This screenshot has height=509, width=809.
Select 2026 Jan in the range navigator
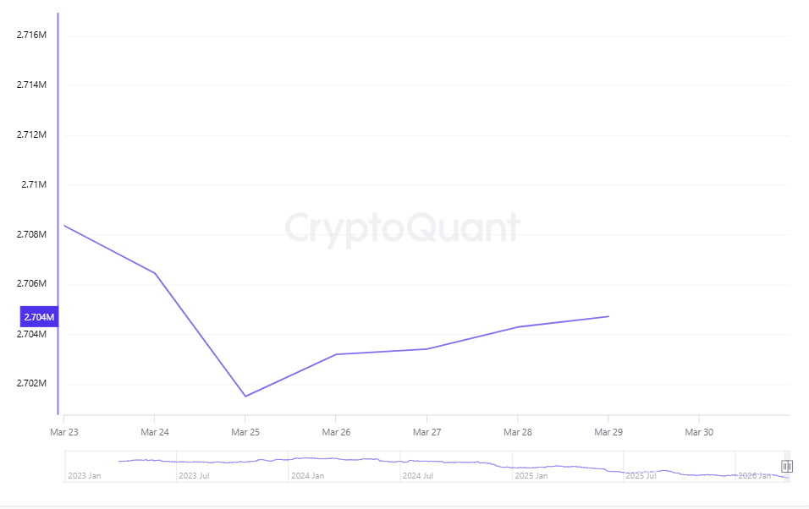pyautogui.click(x=753, y=476)
